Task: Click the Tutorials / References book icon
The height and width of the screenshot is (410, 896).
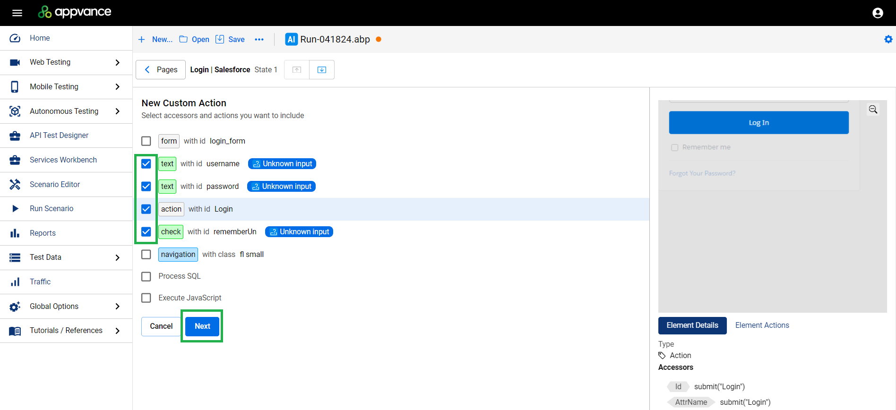Action: 15,331
